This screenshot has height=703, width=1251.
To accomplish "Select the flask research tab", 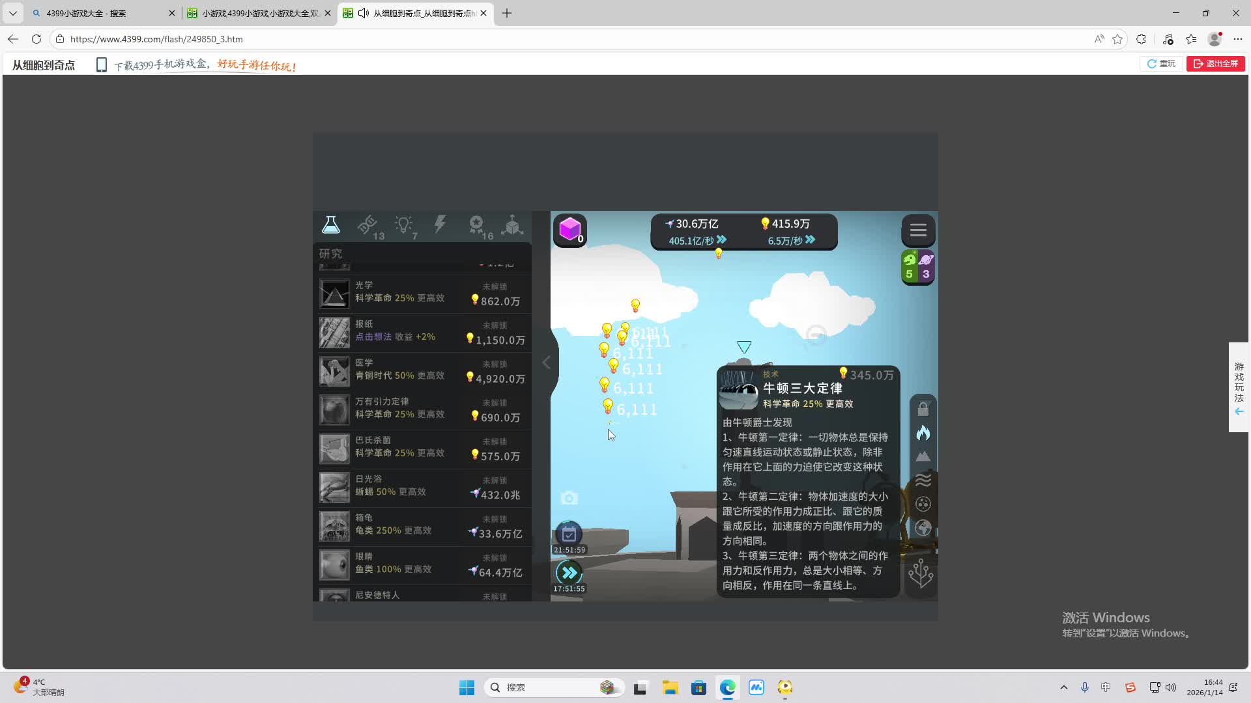I will point(331,225).
